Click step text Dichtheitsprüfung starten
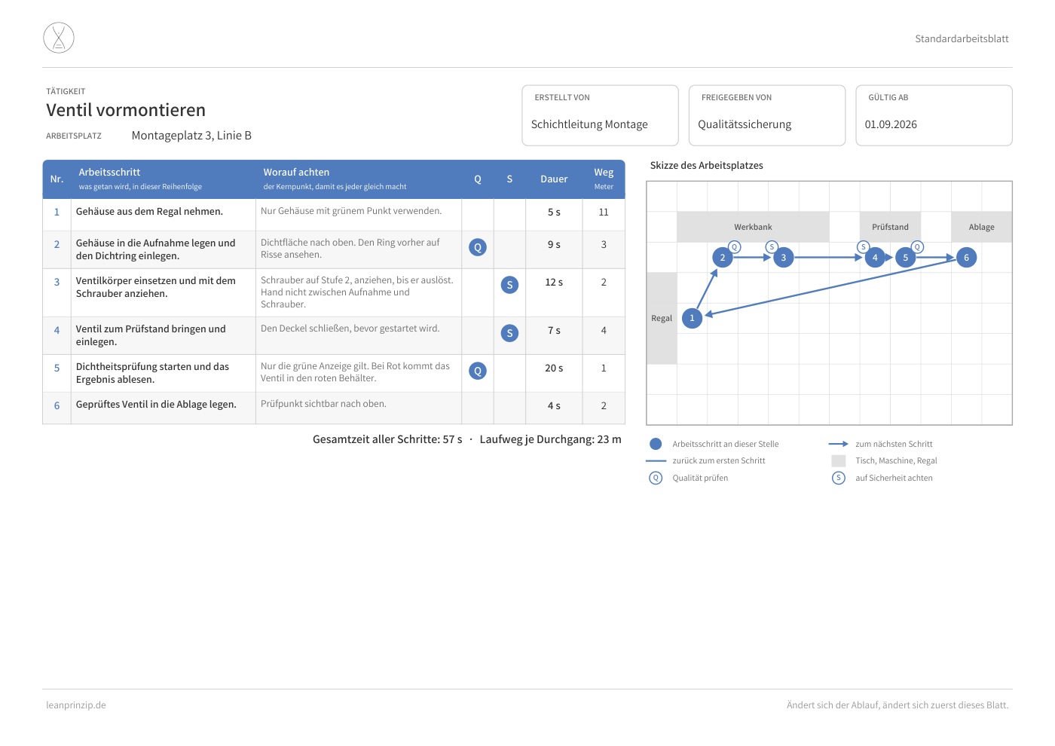 (152, 373)
